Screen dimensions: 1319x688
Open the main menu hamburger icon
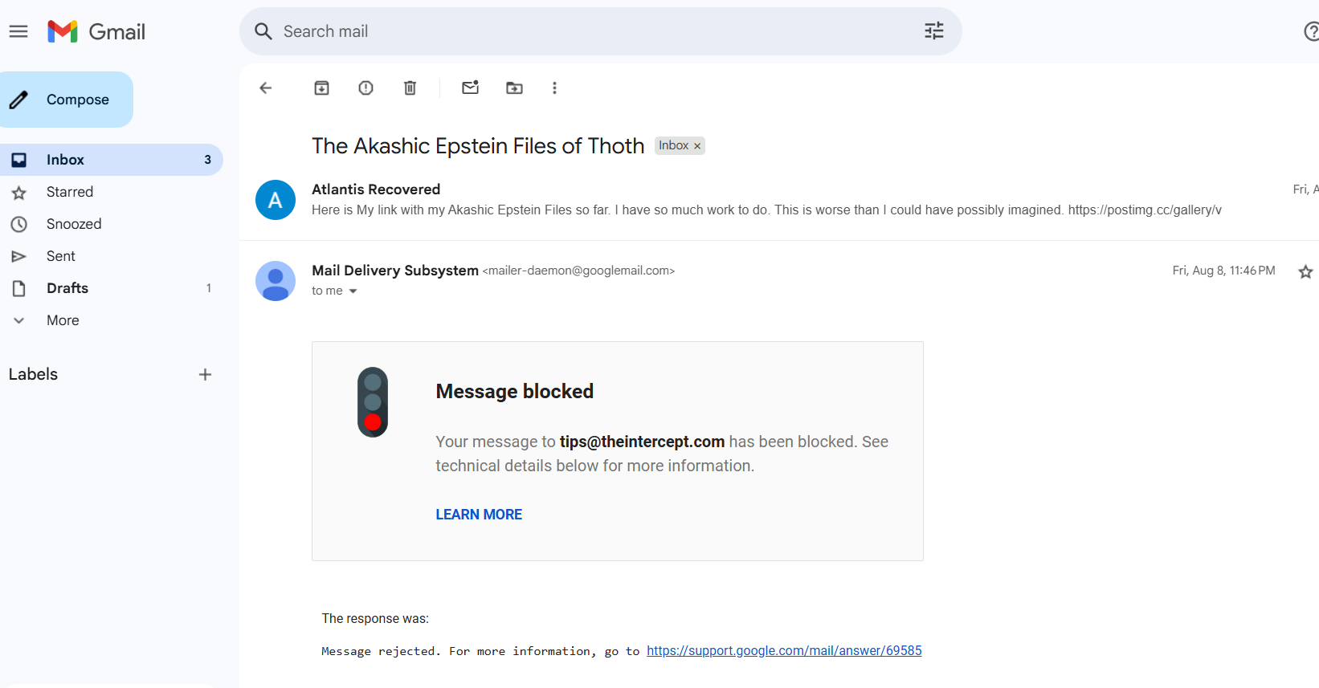(18, 31)
